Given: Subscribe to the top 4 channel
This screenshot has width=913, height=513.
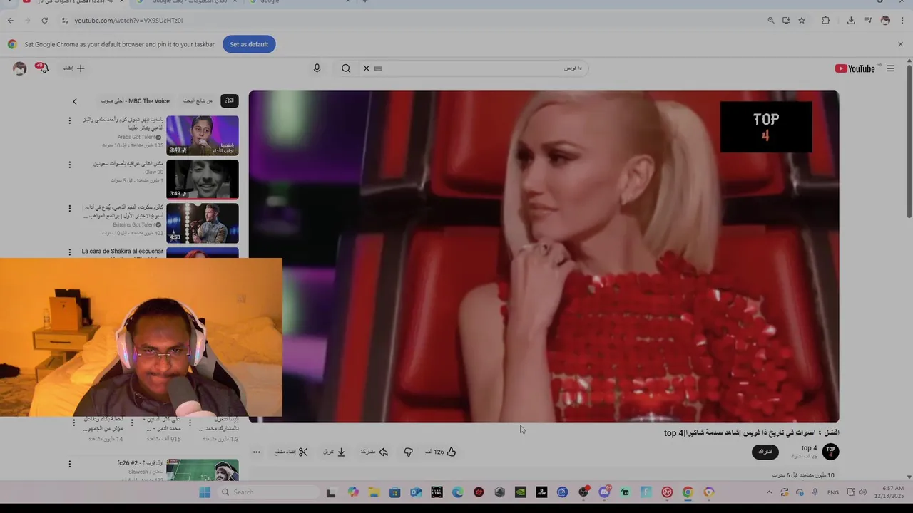Looking at the screenshot, I should (x=765, y=452).
